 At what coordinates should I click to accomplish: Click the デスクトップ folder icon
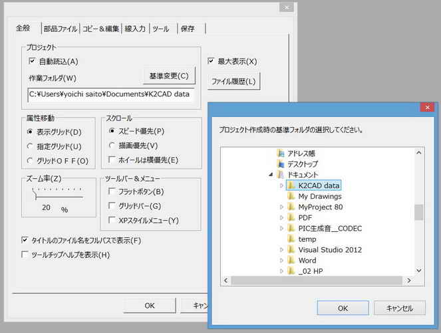click(281, 164)
